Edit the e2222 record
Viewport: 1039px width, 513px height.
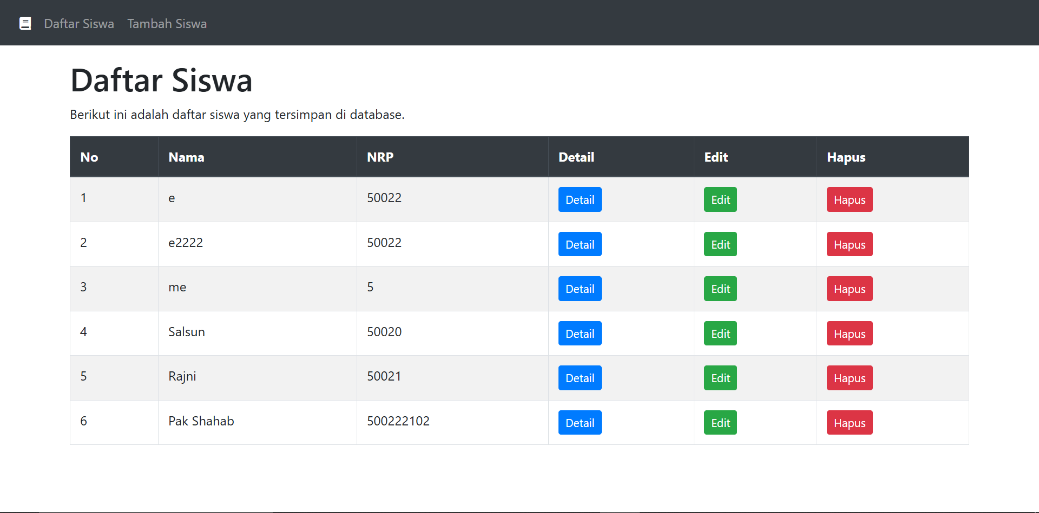coord(720,244)
